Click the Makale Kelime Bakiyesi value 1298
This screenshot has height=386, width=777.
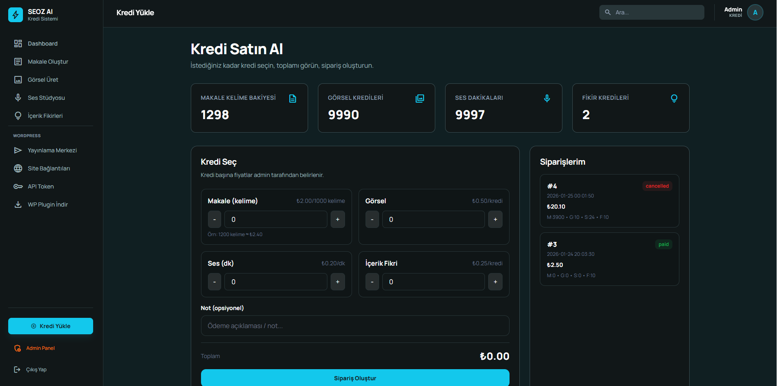[215, 115]
